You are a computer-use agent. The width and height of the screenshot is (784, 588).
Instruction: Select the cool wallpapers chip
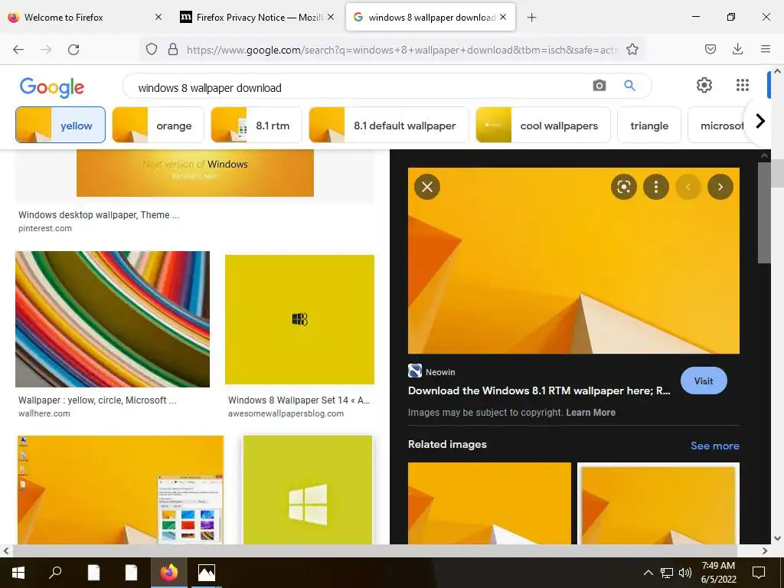pos(543,125)
